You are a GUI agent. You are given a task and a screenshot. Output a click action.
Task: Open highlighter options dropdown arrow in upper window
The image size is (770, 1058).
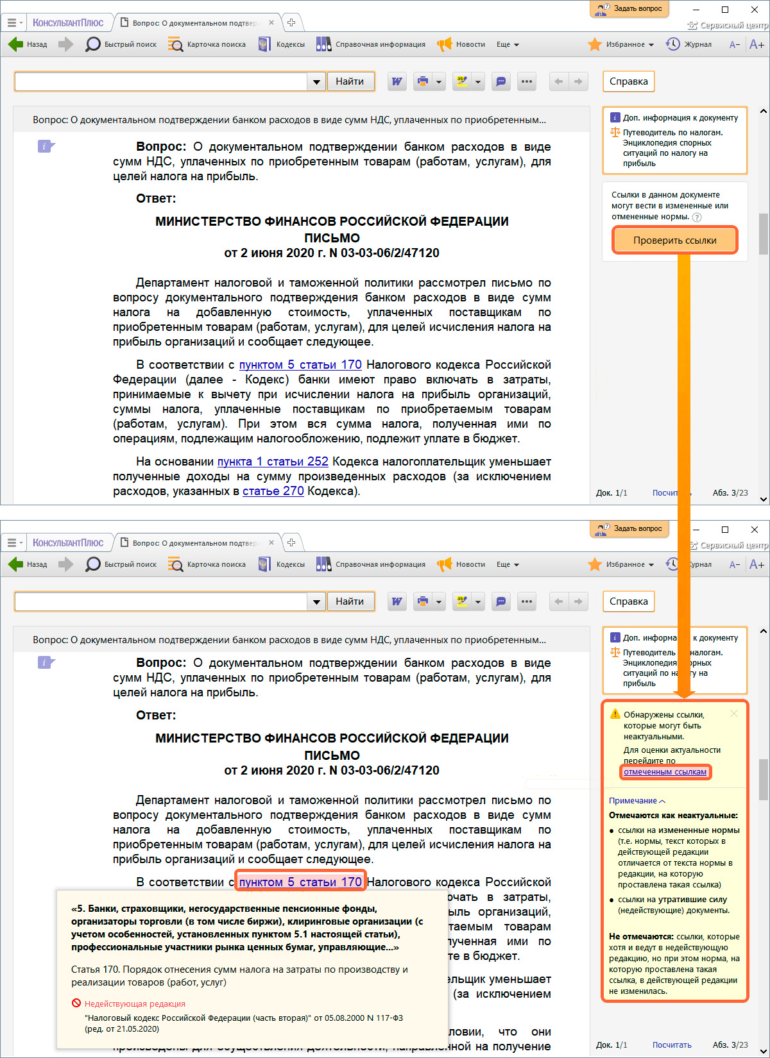point(477,81)
